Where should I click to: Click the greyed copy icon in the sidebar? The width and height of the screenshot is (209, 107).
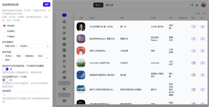click(64, 95)
